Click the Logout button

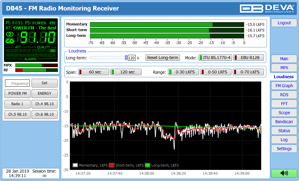coord(284,23)
